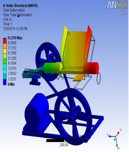The height and width of the screenshot is (152, 129).
Task: Click the '7/20/2014 12:28 PM' timestamp
Action: pyautogui.click(x=15, y=29)
